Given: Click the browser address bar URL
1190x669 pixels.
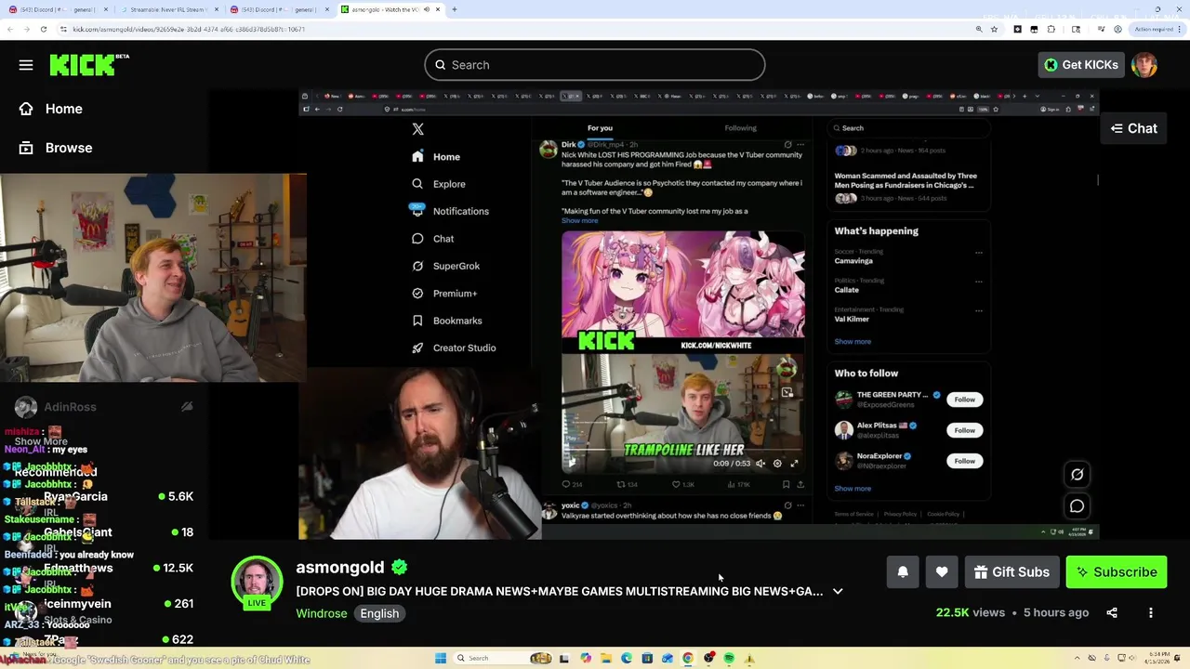Looking at the screenshot, I should pyautogui.click(x=189, y=29).
